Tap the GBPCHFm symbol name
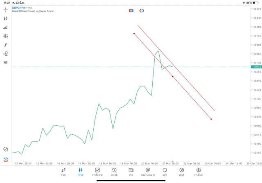Viewport: 262px width, 183px height. pos(18,8)
